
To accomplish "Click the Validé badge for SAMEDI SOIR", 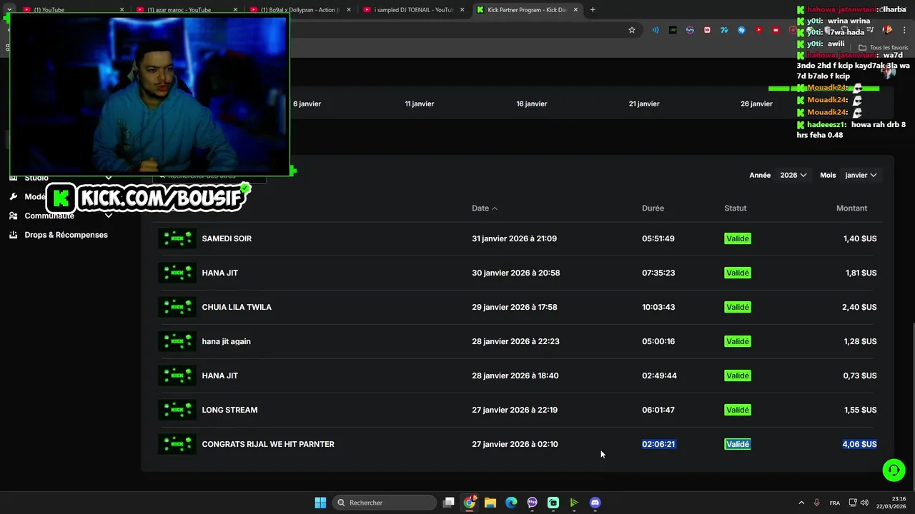I will pyautogui.click(x=737, y=238).
